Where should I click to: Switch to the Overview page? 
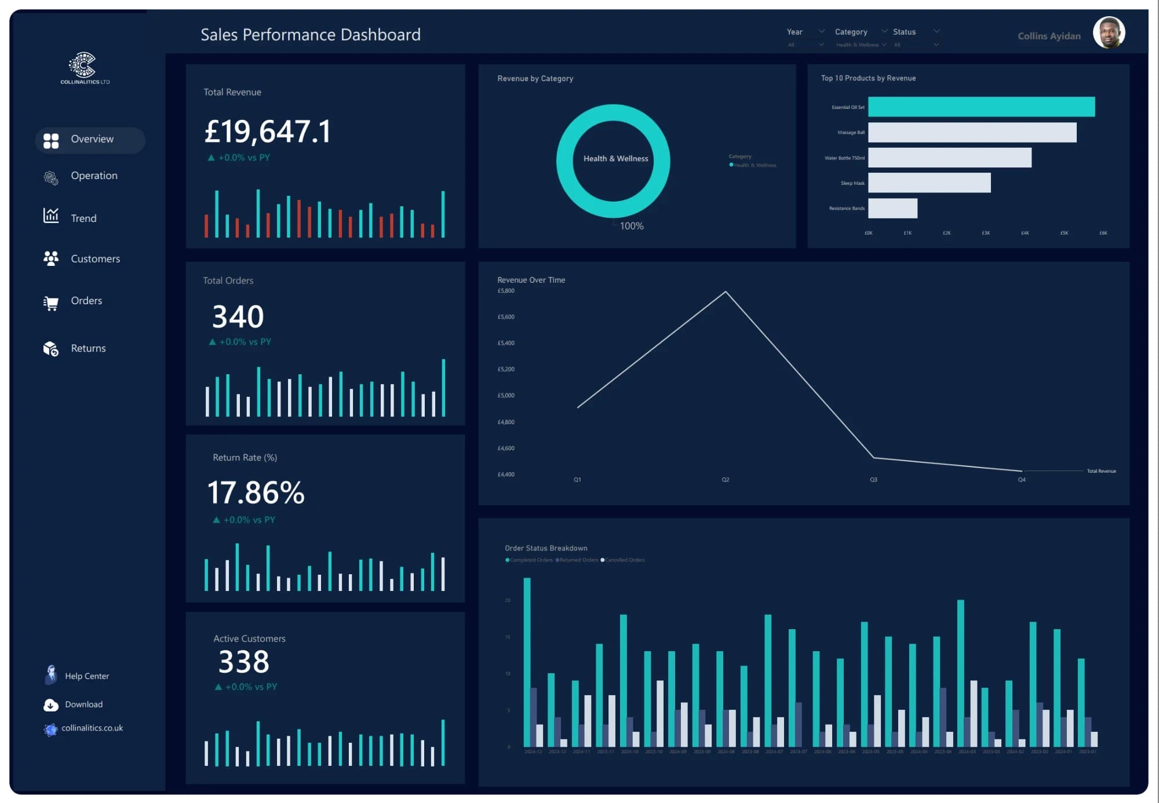pos(90,140)
